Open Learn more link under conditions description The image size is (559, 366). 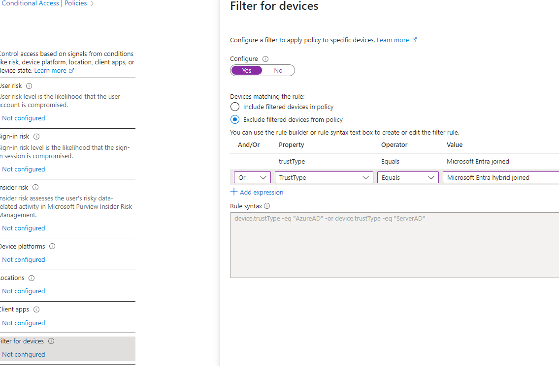50,70
